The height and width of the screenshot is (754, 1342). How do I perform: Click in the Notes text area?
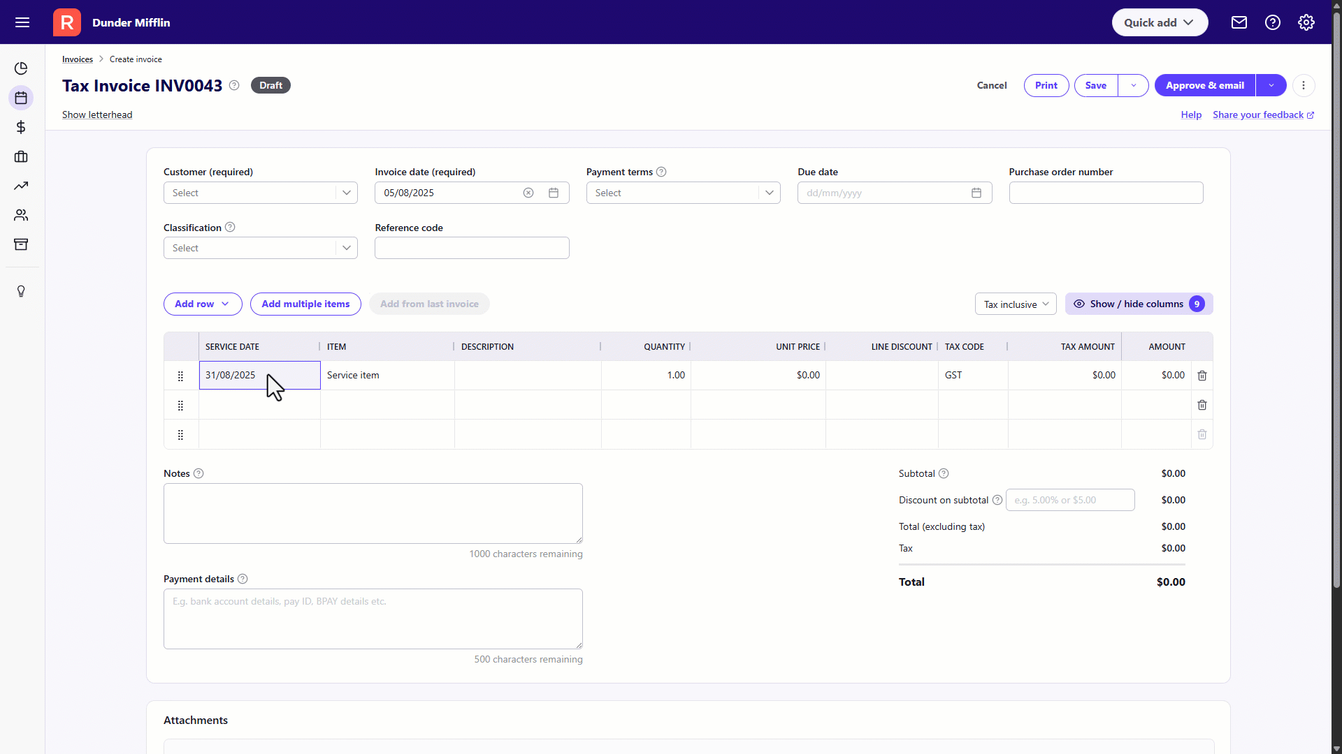coord(373,513)
